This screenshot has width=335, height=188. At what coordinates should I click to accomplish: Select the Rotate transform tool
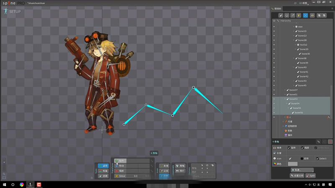click(x=120, y=161)
